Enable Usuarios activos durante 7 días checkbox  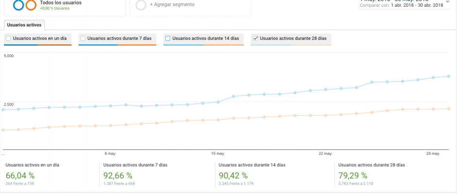click(83, 38)
